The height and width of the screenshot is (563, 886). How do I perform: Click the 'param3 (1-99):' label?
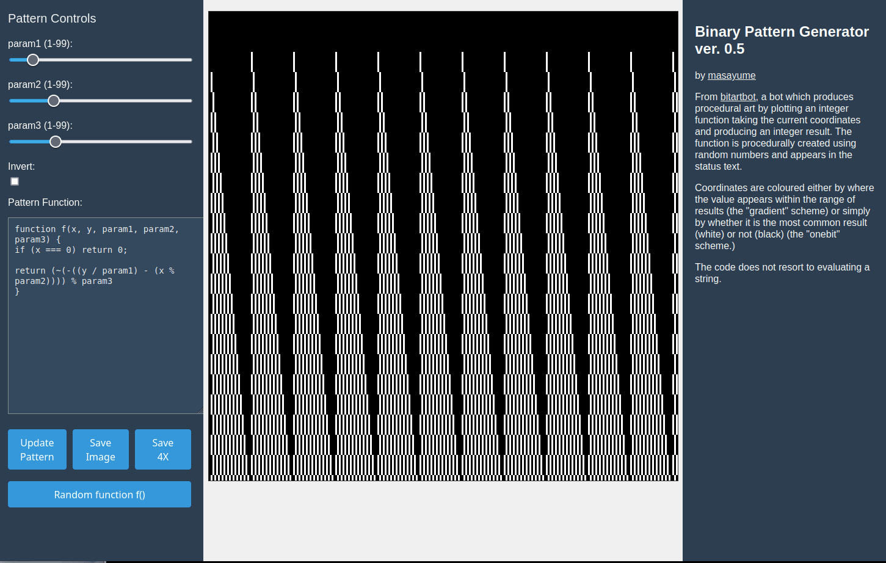[x=40, y=126]
